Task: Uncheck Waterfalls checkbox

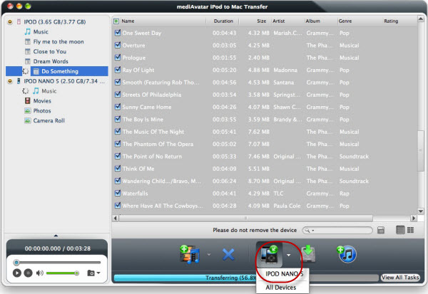Action: point(118,193)
